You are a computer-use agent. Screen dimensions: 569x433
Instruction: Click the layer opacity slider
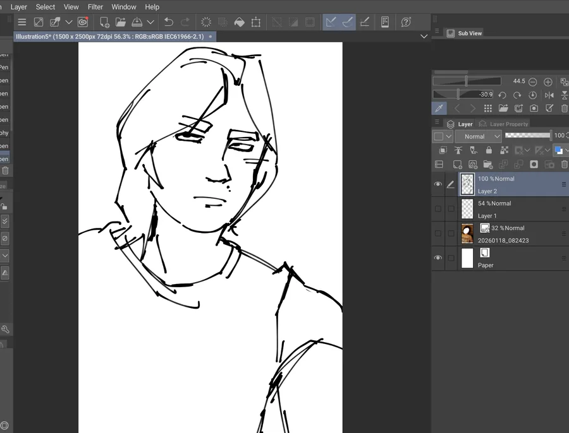click(527, 136)
